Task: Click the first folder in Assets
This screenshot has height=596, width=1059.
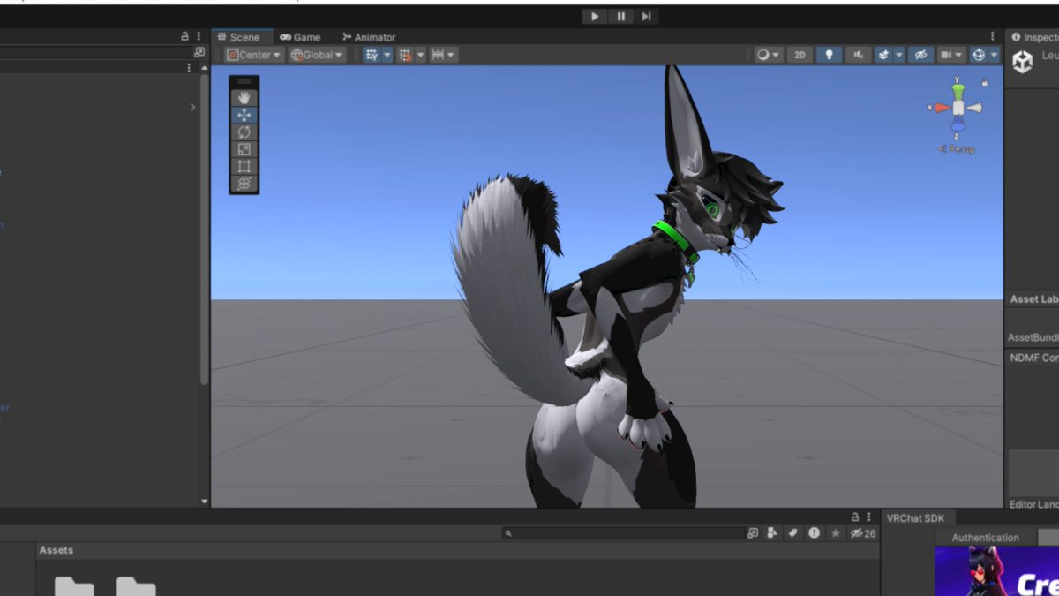Action: click(74, 586)
